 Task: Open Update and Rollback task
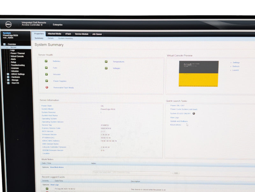179,122
